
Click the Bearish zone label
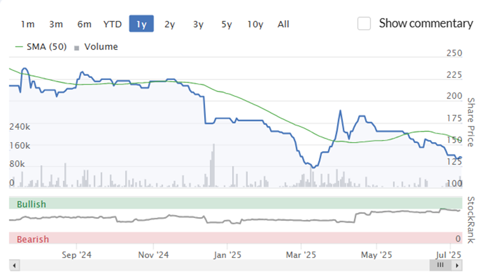(33, 239)
